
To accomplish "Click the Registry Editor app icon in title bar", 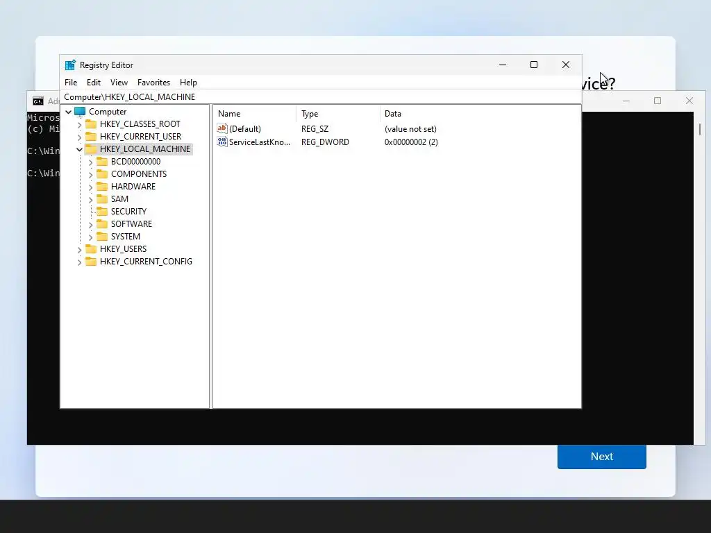I will (x=70, y=65).
